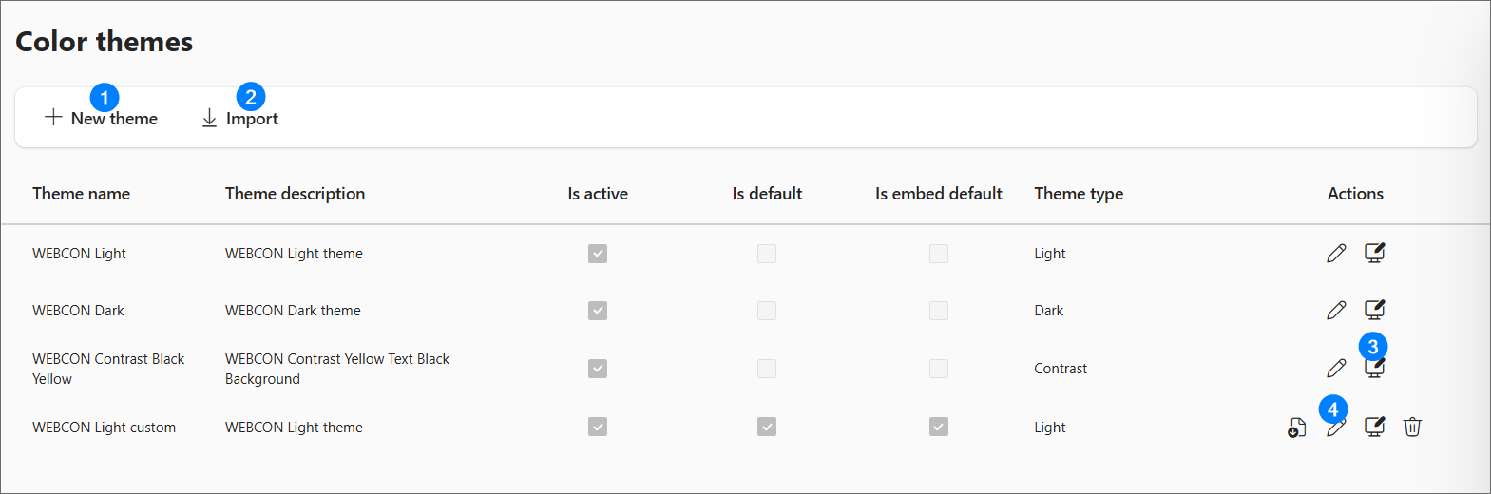The width and height of the screenshot is (1491, 494).
Task: Toggle the Is embed default checkbox for WEBCON Light custom
Action: pos(939,427)
